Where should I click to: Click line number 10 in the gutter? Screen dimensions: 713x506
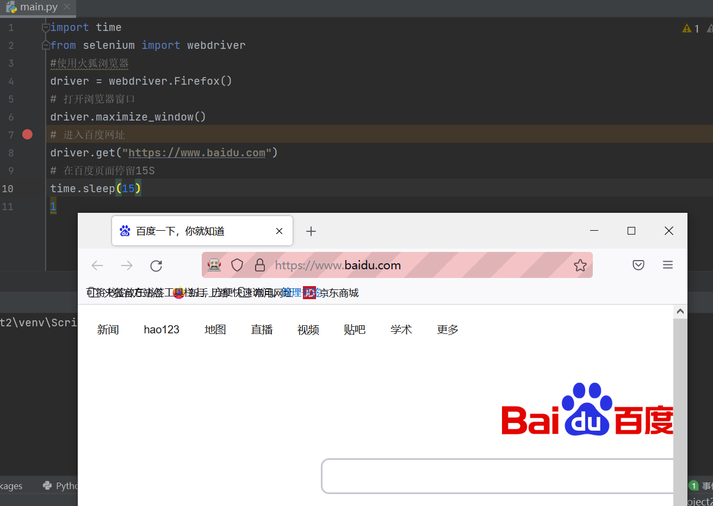tap(8, 188)
